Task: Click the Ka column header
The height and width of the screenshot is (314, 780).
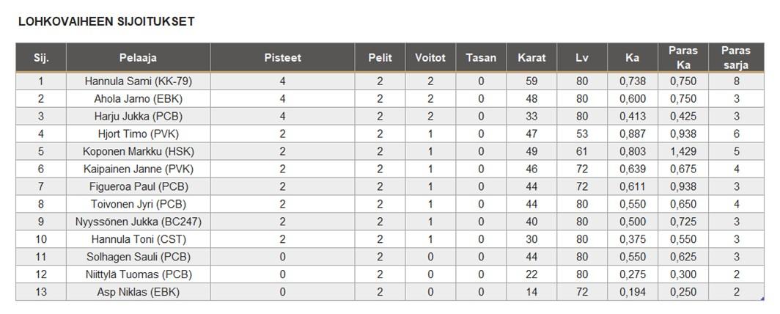Action: pyautogui.click(x=633, y=57)
